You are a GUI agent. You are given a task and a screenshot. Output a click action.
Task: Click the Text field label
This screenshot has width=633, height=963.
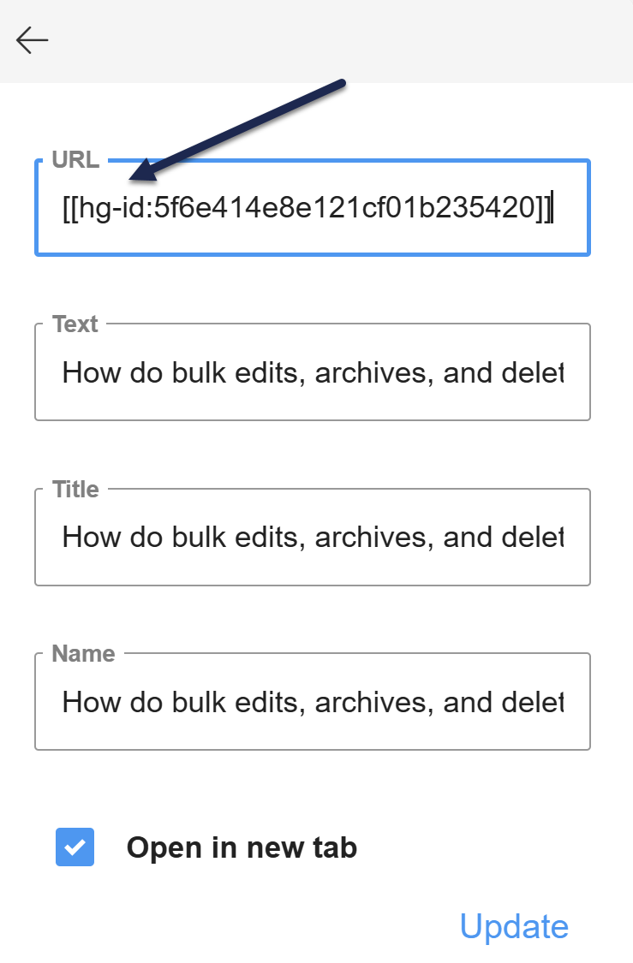point(75,324)
